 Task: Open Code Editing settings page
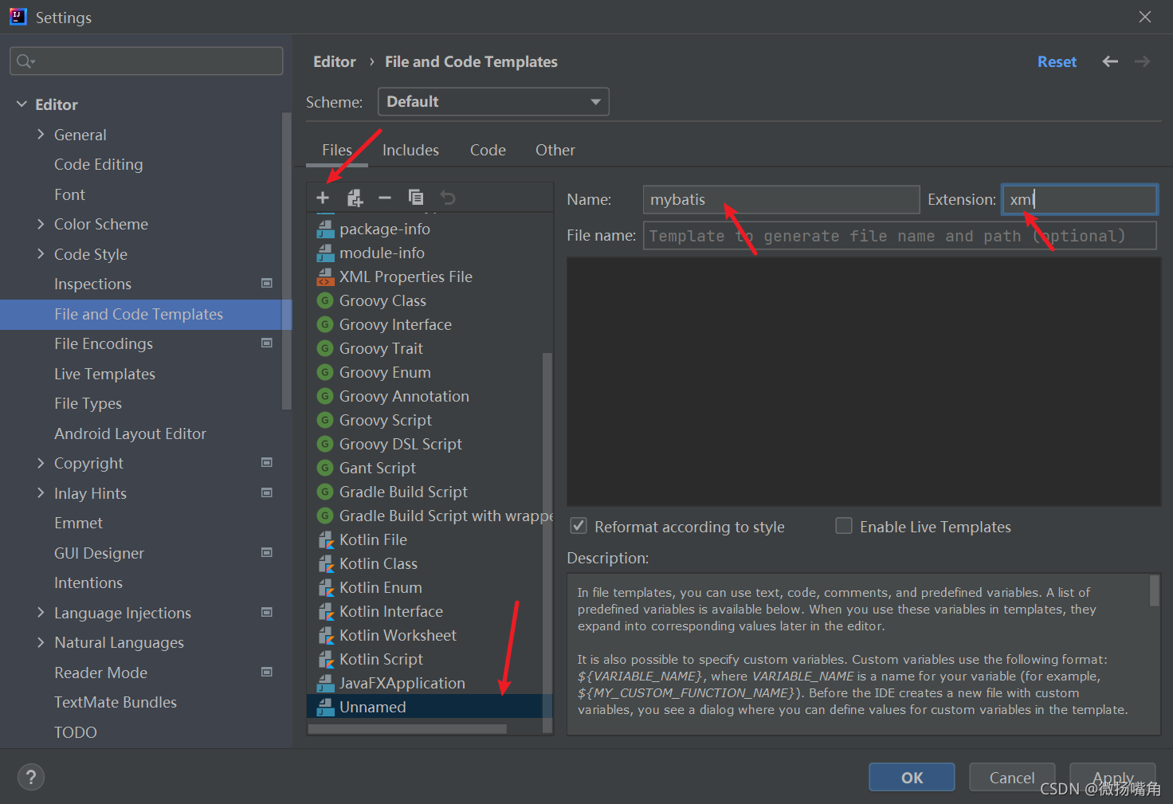[x=99, y=164]
